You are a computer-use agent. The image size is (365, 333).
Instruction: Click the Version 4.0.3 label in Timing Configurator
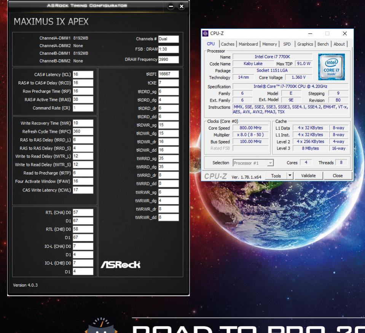pos(26,285)
